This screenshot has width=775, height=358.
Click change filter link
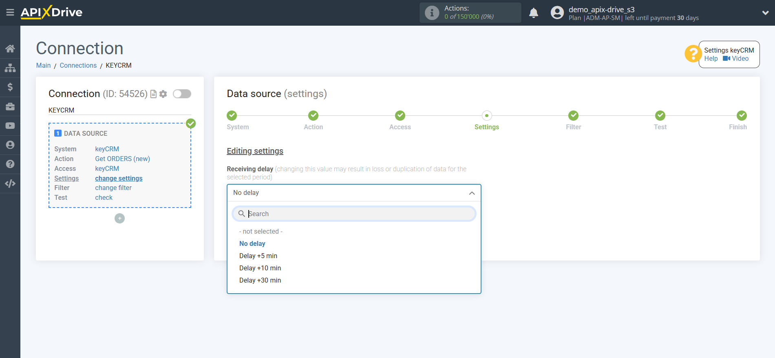click(113, 188)
